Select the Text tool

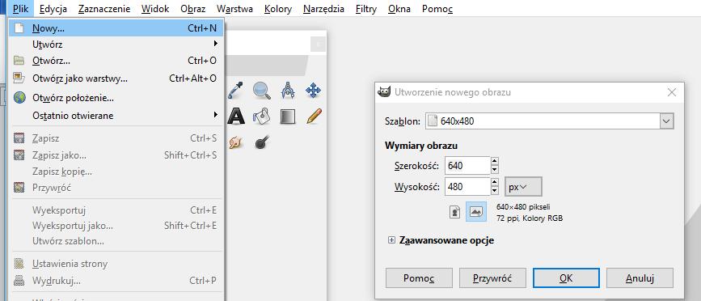click(x=236, y=117)
